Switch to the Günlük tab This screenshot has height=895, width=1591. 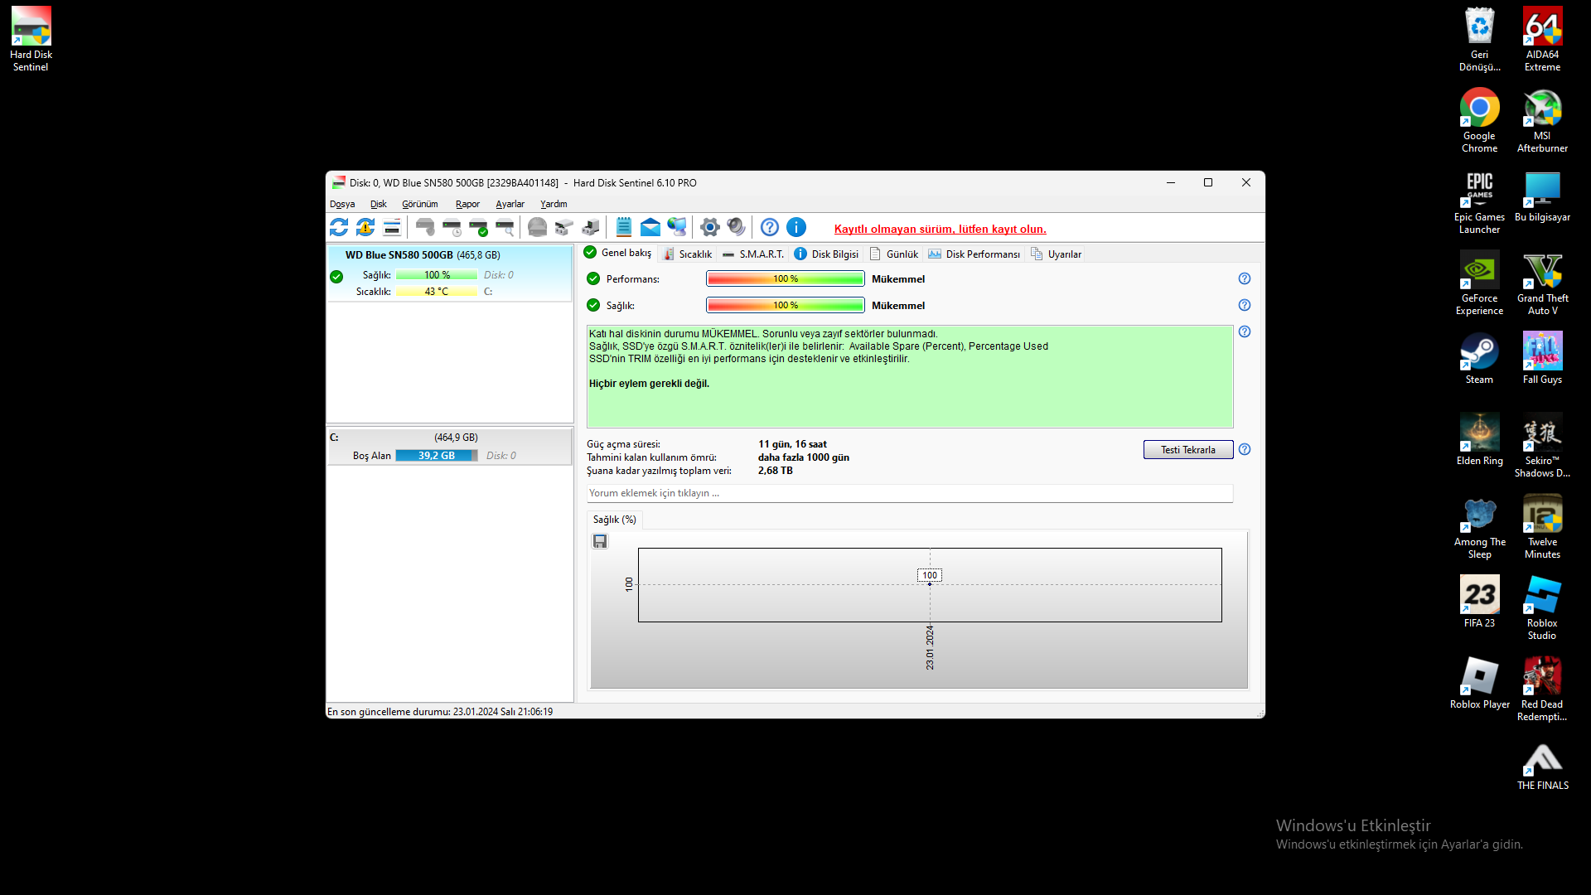(894, 254)
